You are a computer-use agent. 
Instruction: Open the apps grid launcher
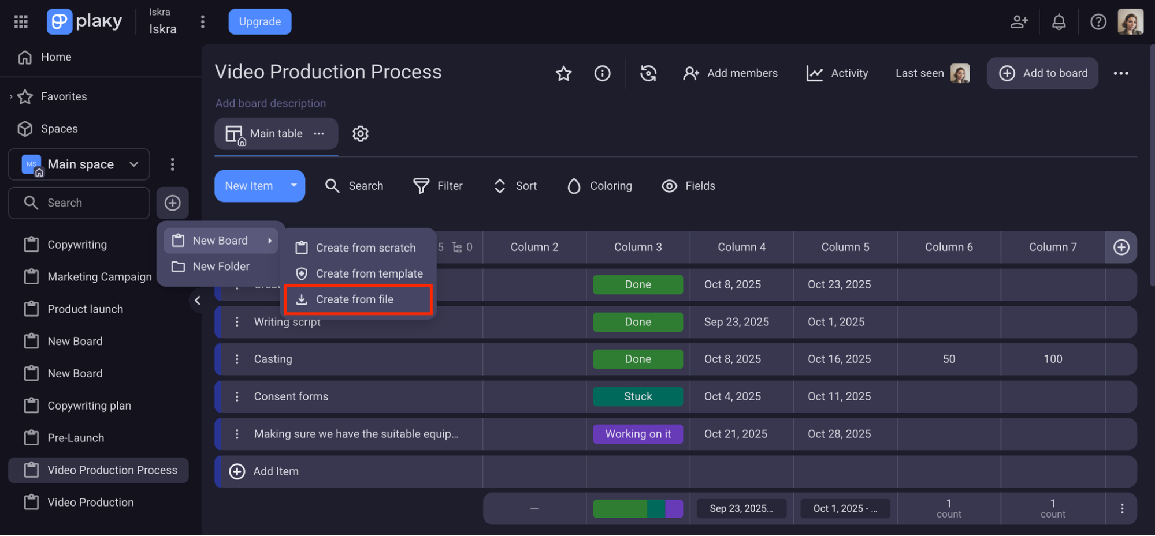pos(21,22)
